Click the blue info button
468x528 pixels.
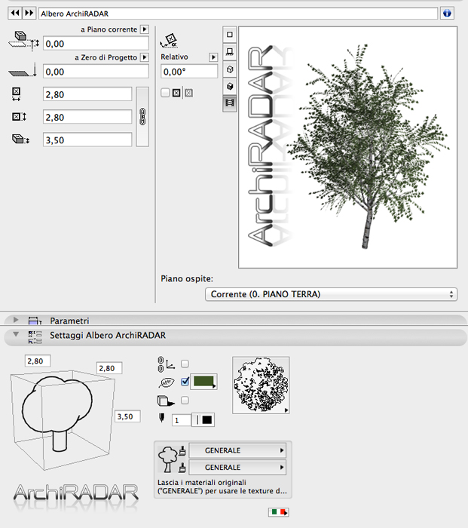coord(448,13)
